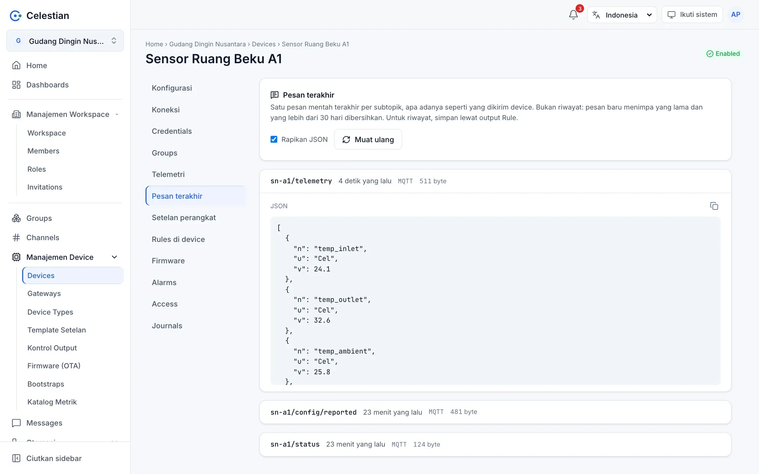This screenshot has height=474, width=759.
Task: Click the Celestian logo icon
Action: (15, 15)
